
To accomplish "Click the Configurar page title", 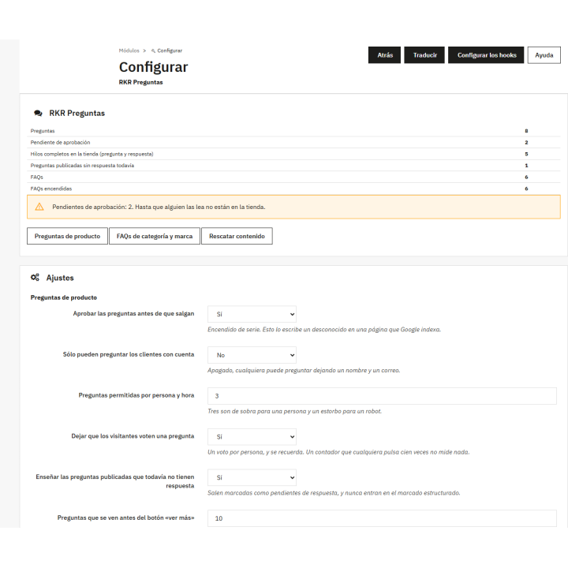I will tap(153, 67).
